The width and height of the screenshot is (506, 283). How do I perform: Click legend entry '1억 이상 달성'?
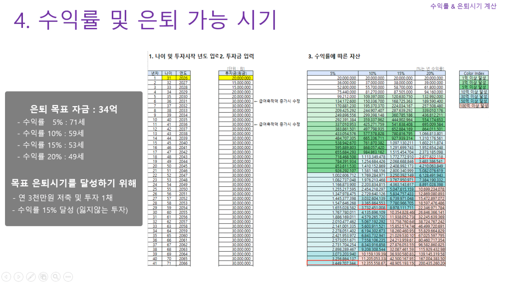click(474, 78)
